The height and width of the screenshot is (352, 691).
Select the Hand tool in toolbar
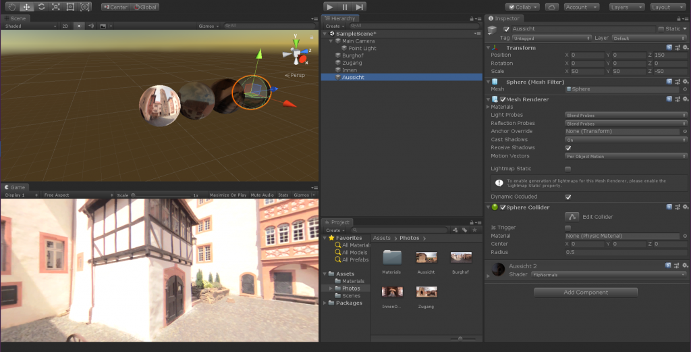click(10, 7)
